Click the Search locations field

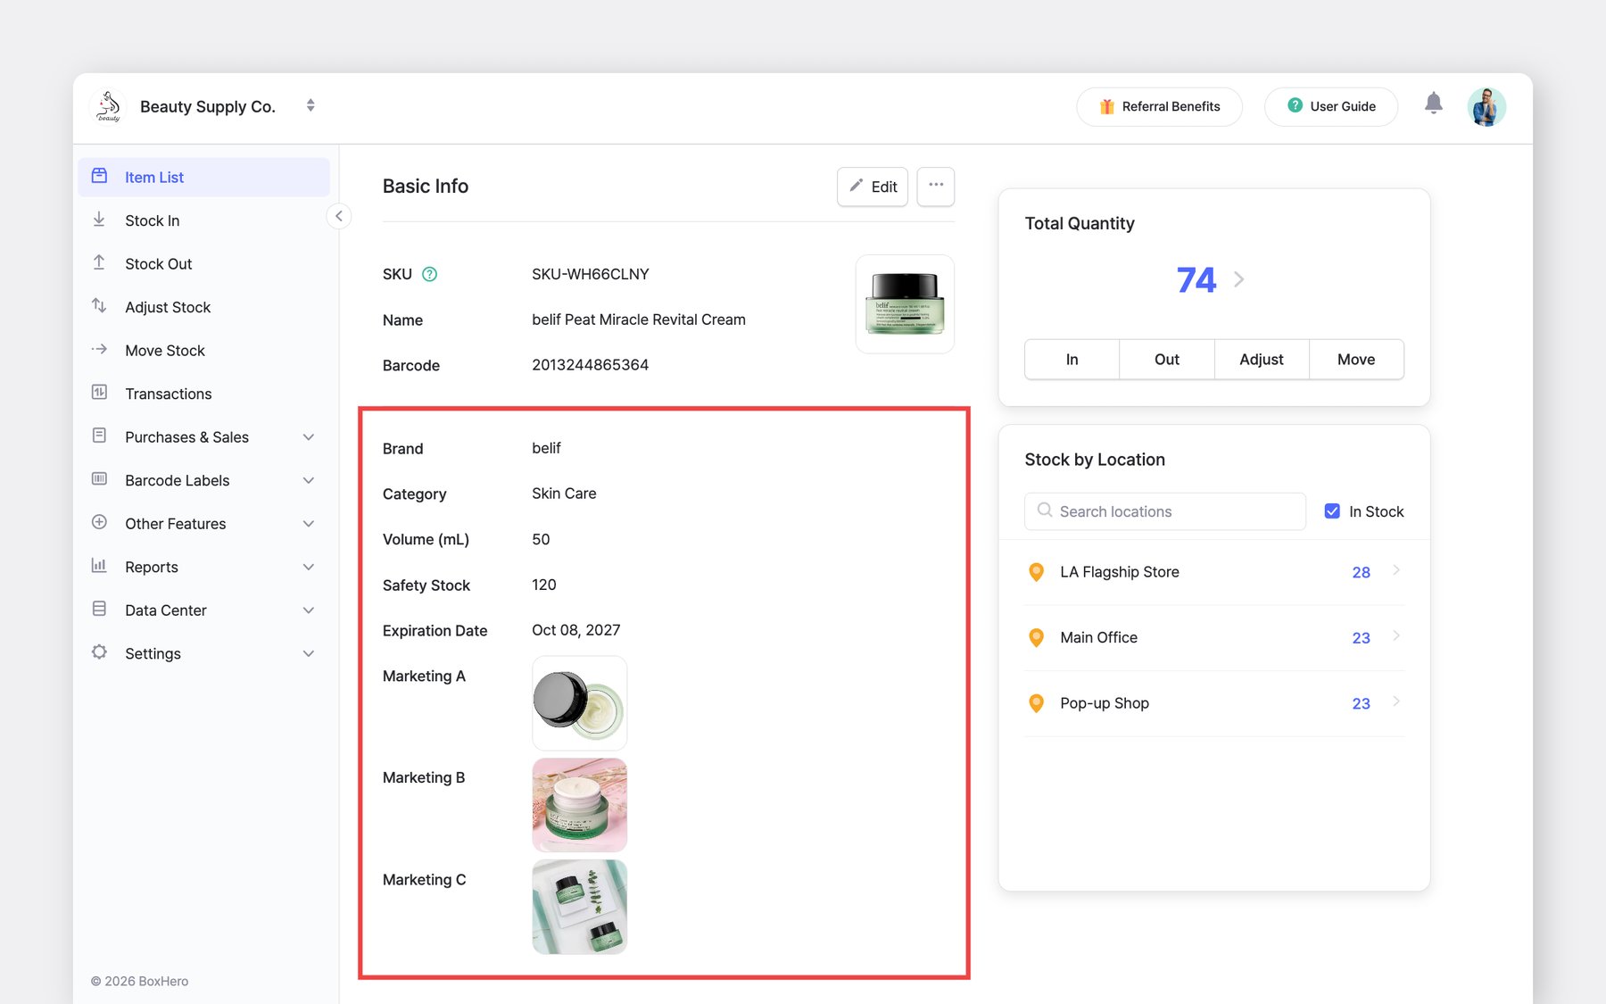(x=1164, y=511)
